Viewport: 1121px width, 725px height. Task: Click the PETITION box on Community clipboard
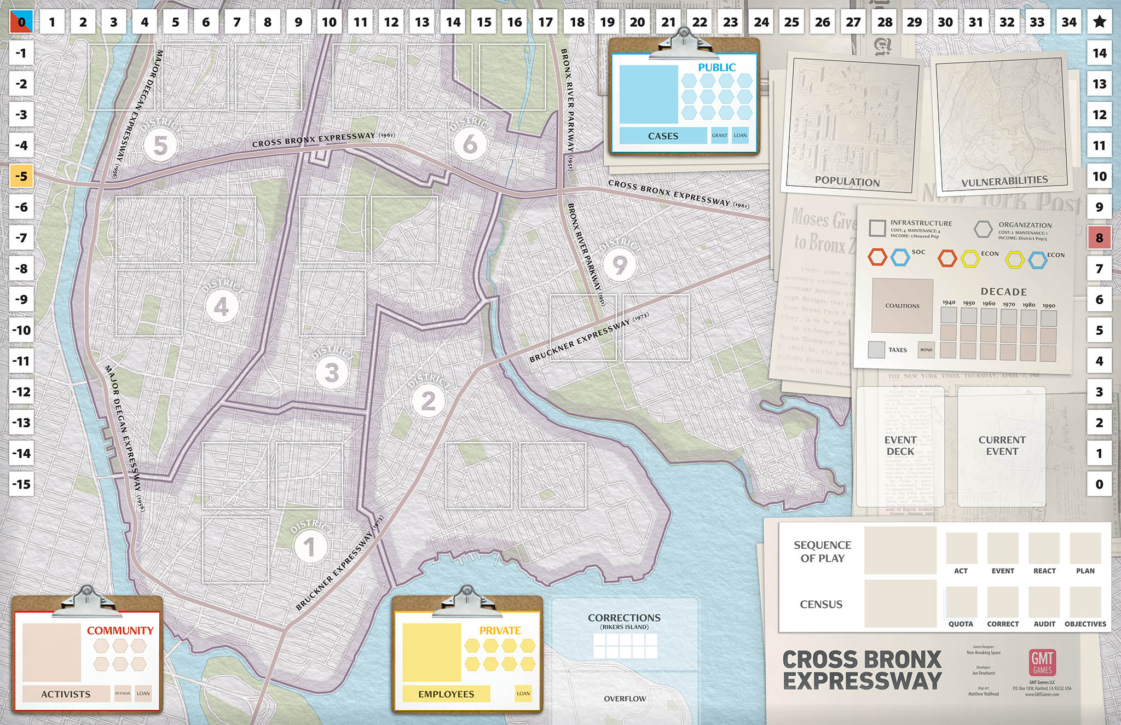[x=123, y=693]
